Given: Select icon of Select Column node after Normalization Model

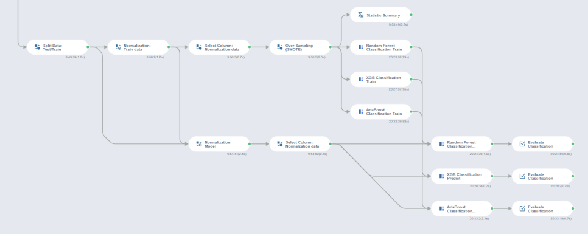Looking at the screenshot, I should click(x=280, y=144).
